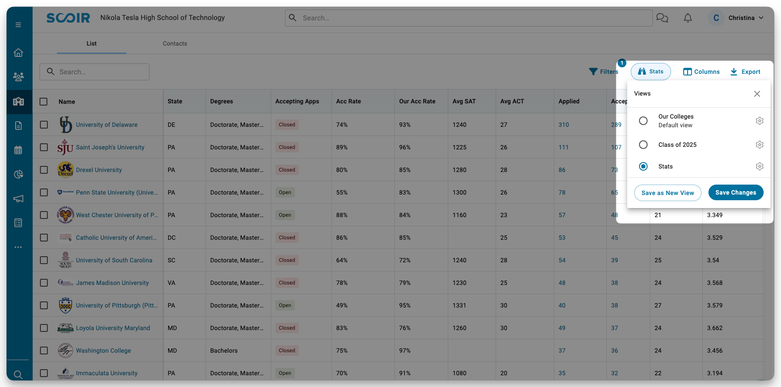Switch to the Contacts tab

coord(175,43)
